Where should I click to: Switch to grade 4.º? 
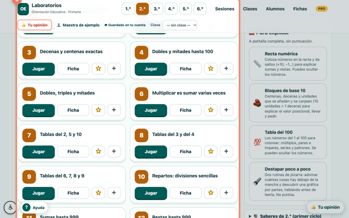[171, 9]
